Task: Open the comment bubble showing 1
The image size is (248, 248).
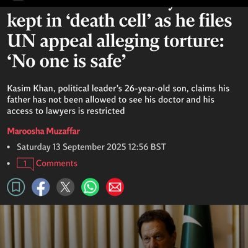Action: point(25,164)
